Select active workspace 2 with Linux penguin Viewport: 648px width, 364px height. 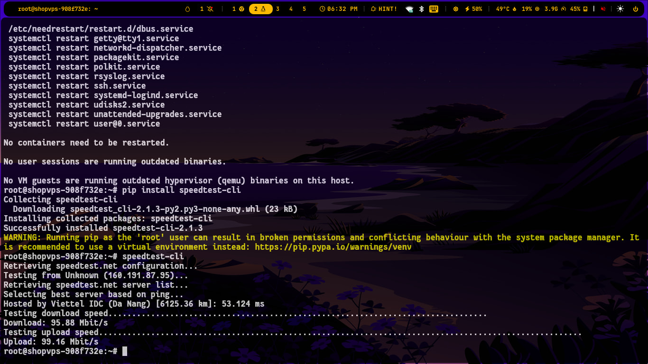coord(260,9)
